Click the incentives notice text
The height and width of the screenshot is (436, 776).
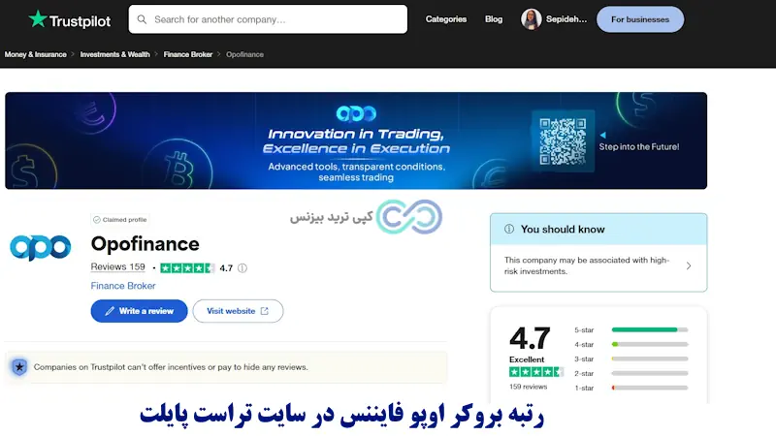click(x=171, y=367)
